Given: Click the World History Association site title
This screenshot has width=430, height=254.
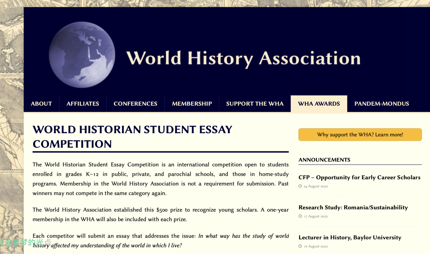Looking at the screenshot, I should (x=243, y=58).
